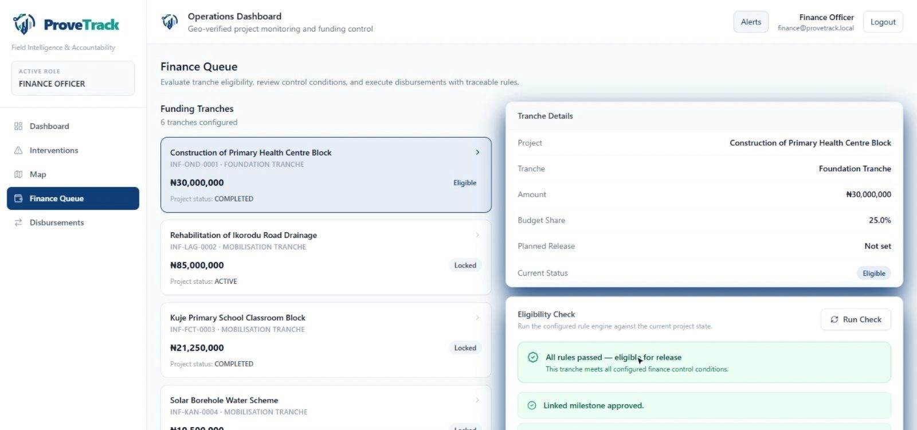The width and height of the screenshot is (917, 430).
Task: Expand the Kuje Primary School chevron
Action: [x=477, y=318]
